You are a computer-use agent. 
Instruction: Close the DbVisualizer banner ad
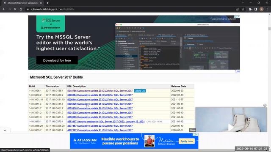point(238,17)
